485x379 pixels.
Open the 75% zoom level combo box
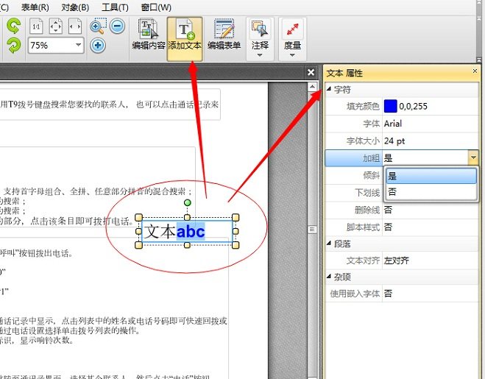coord(56,46)
